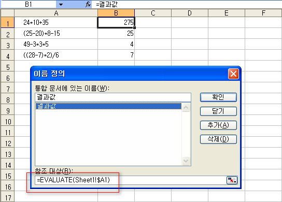Select row 2 header
Image resolution: width=282 pixels, height=202 pixels.
8,34
